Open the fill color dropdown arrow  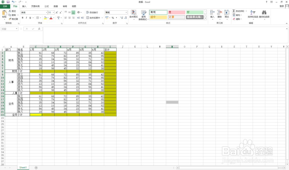point(48,18)
